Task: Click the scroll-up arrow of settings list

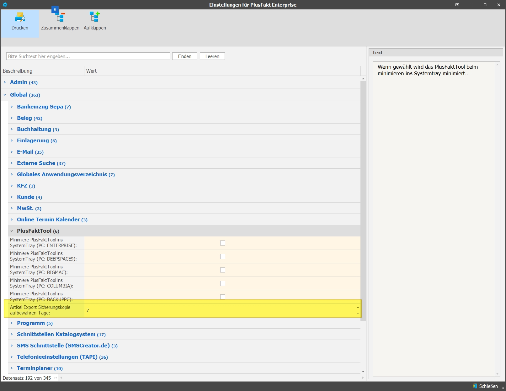Action: [x=363, y=79]
